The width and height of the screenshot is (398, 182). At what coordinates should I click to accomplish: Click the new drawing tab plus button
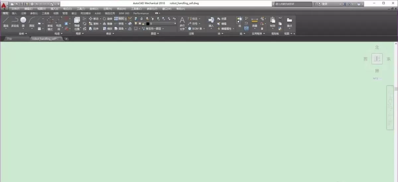point(66,39)
